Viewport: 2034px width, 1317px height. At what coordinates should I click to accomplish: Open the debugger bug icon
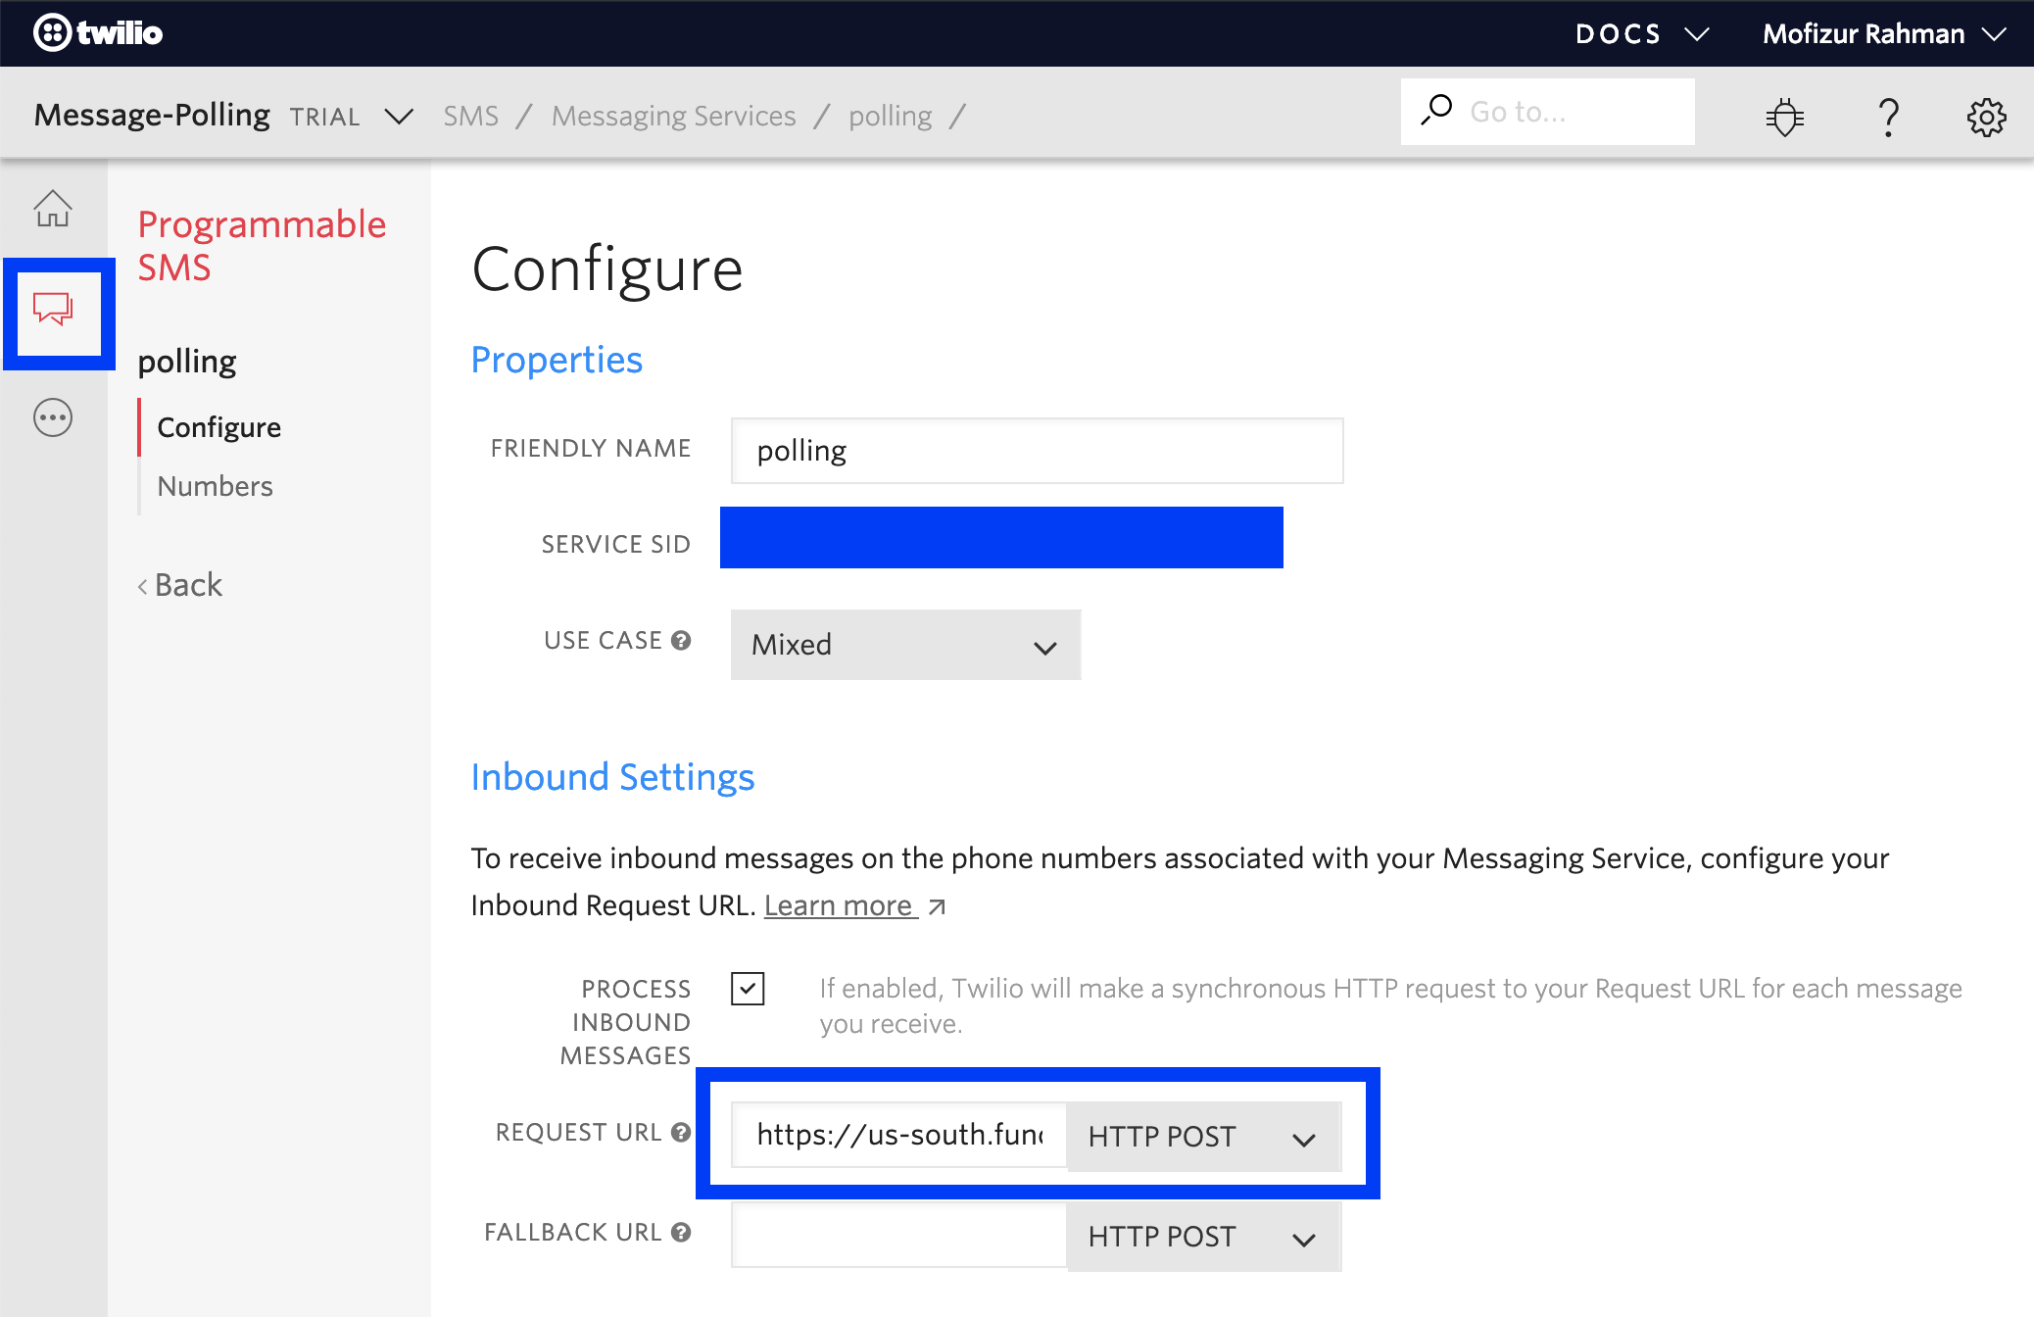pyautogui.click(x=1785, y=117)
